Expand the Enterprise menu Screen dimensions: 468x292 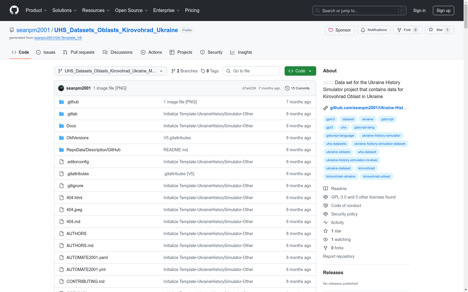click(166, 11)
